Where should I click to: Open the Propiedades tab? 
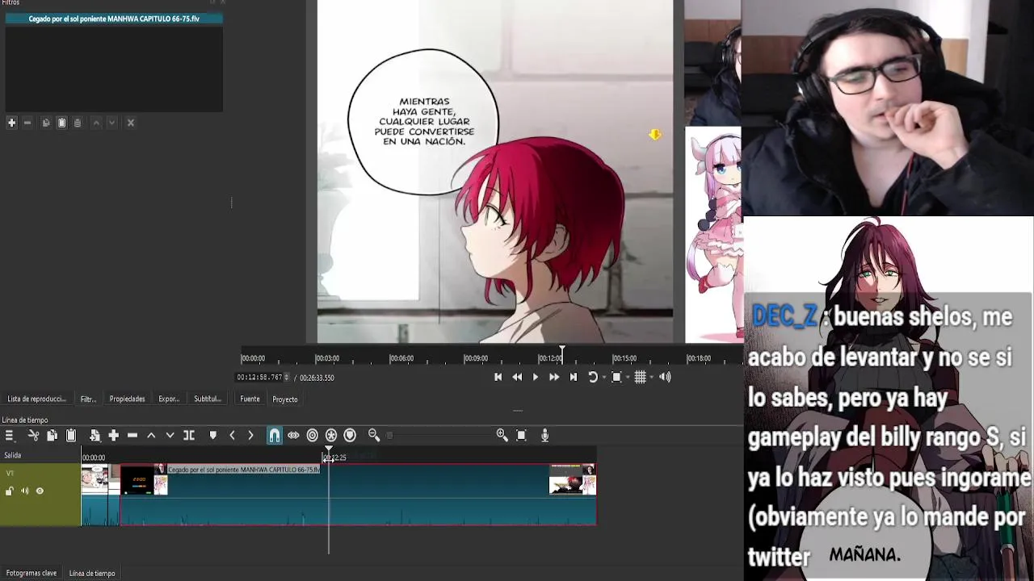click(127, 399)
